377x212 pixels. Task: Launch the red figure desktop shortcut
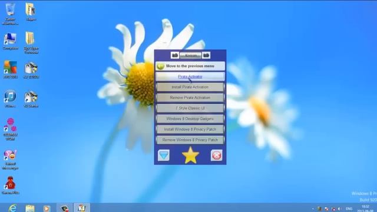coord(10,185)
